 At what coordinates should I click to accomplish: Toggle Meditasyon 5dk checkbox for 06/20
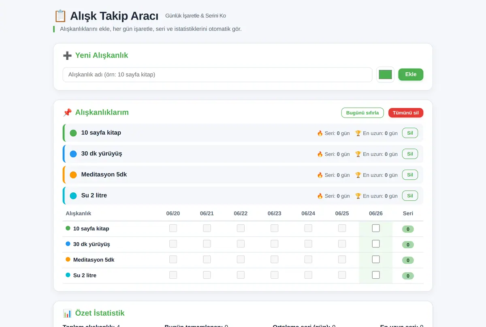click(173, 259)
